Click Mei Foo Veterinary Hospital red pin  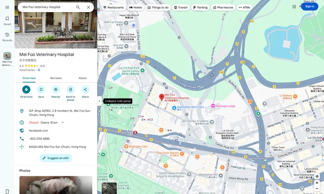[x=161, y=97]
